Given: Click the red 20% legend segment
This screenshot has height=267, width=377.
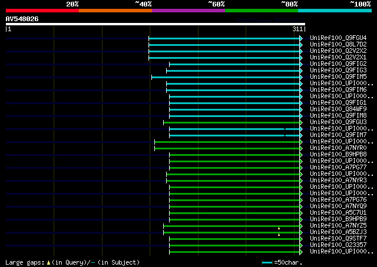Looking at the screenshot, I should [42, 11].
